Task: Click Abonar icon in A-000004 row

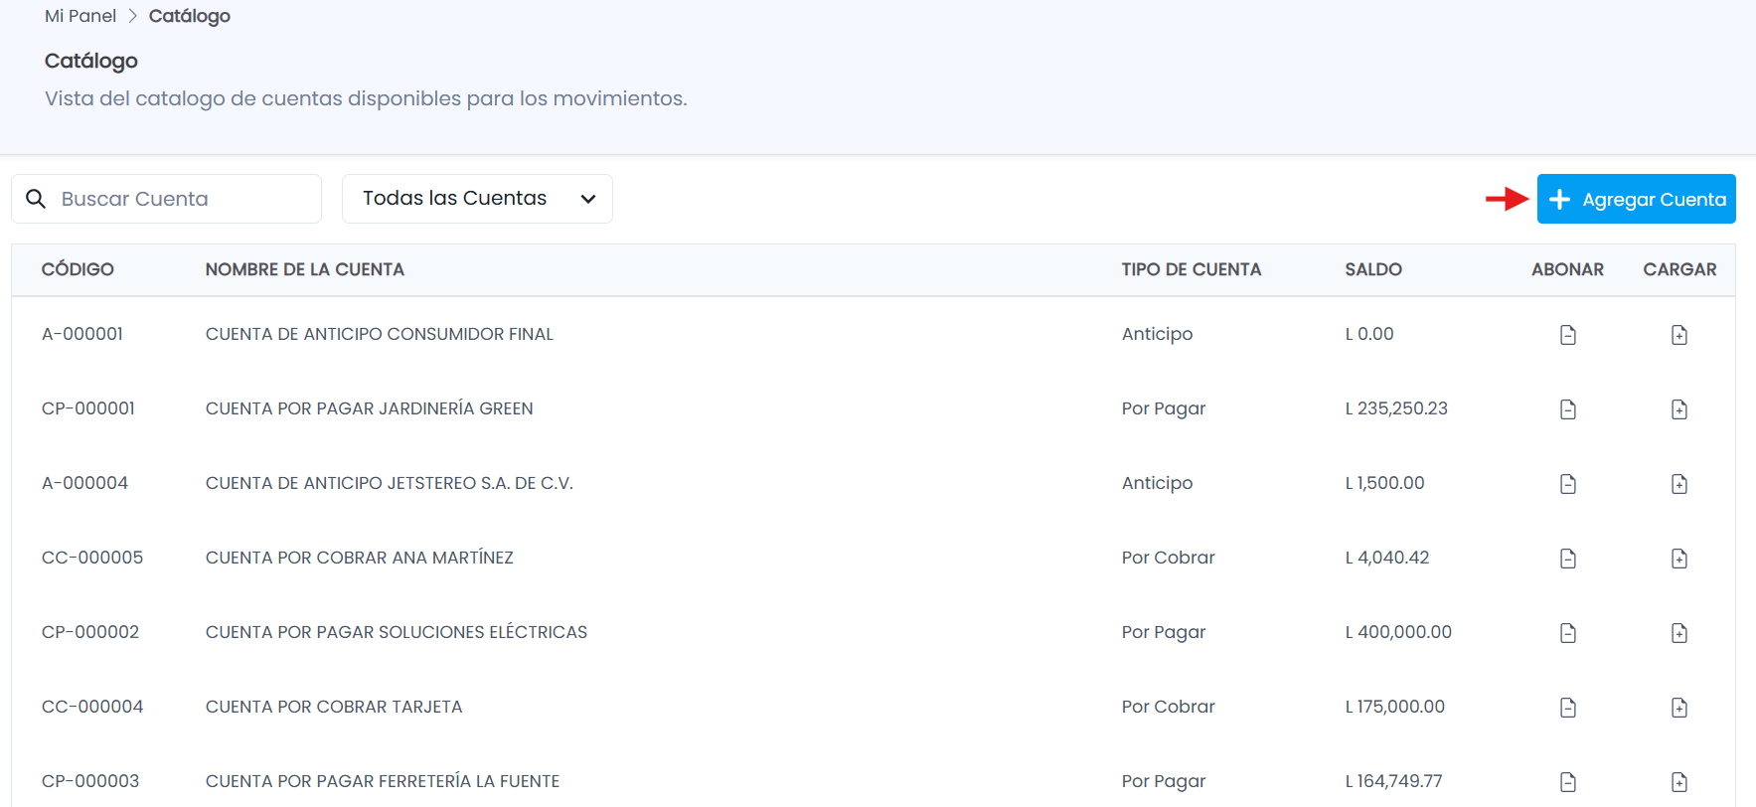Action: click(x=1568, y=484)
